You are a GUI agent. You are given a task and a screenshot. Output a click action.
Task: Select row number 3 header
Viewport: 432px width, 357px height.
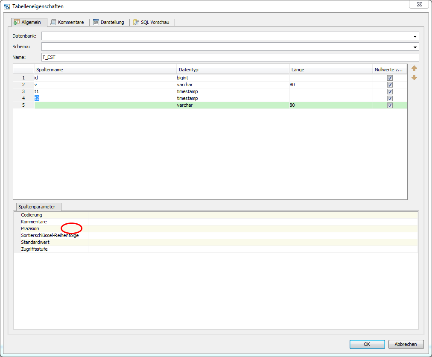(24, 91)
